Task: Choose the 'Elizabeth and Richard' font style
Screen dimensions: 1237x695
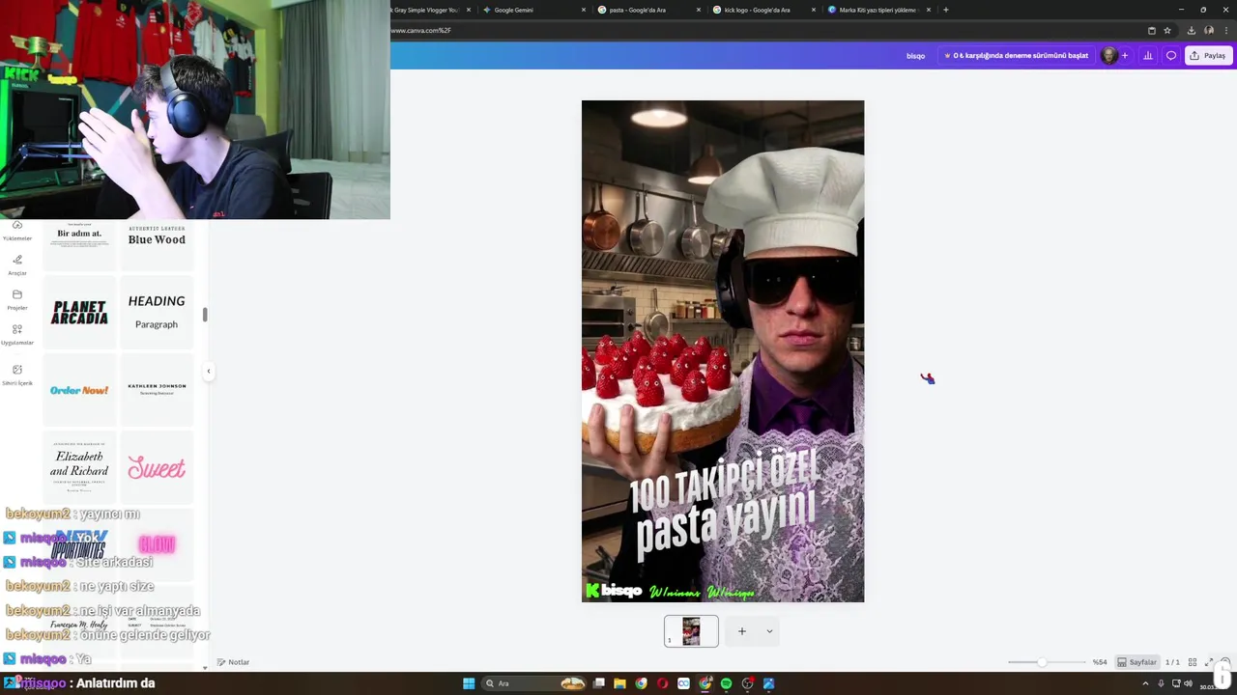Action: (79, 468)
